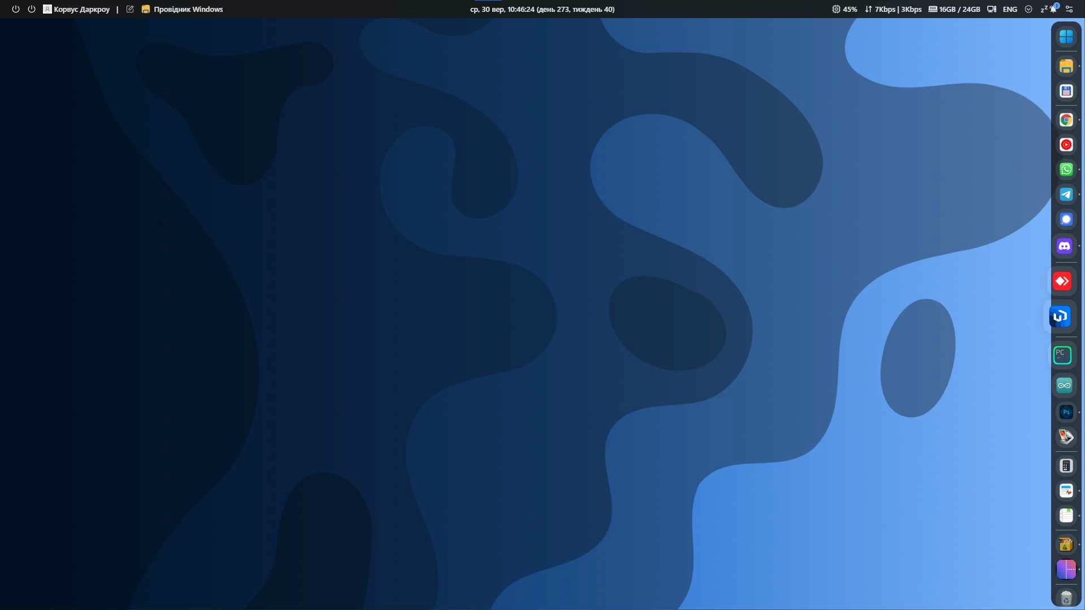The height and width of the screenshot is (610, 1085).
Task: Open the task monitor app in dock
Action: pyautogui.click(x=1066, y=491)
